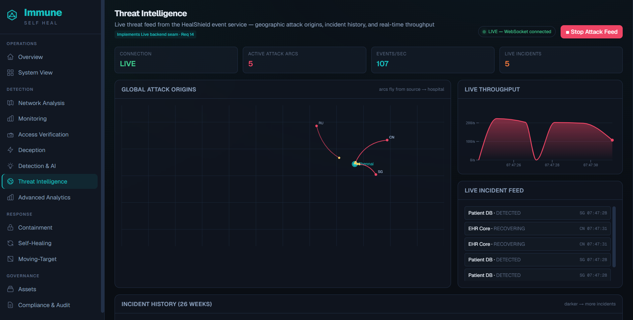The image size is (633, 320).
Task: Click the Deception lightning bolt icon
Action: coord(10,150)
